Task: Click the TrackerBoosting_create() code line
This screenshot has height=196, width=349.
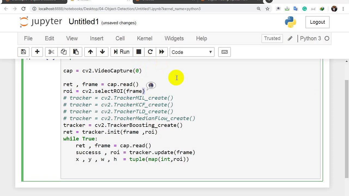Action: click(x=123, y=125)
